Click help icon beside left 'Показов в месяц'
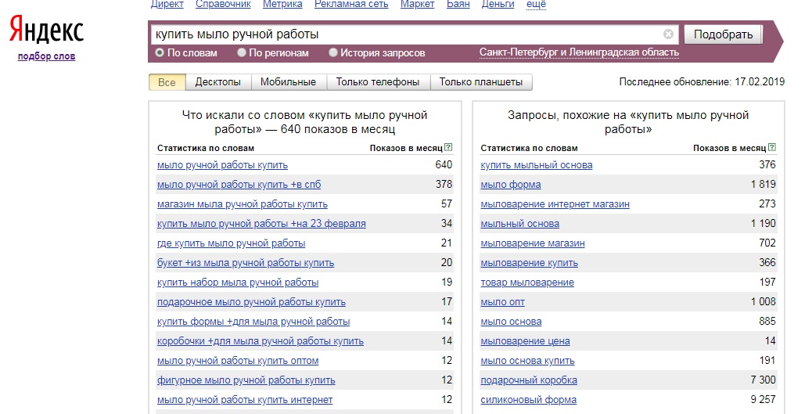This screenshot has height=414, width=805. click(x=448, y=147)
